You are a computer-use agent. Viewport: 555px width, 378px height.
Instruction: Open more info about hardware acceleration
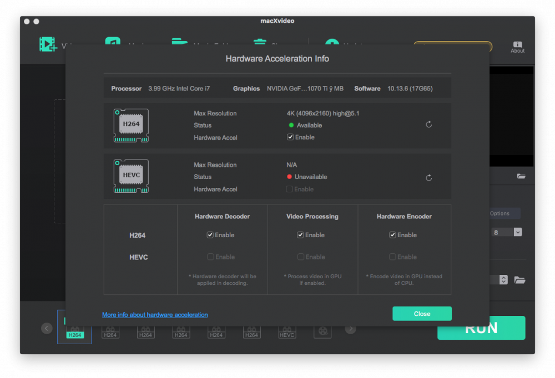coord(155,315)
